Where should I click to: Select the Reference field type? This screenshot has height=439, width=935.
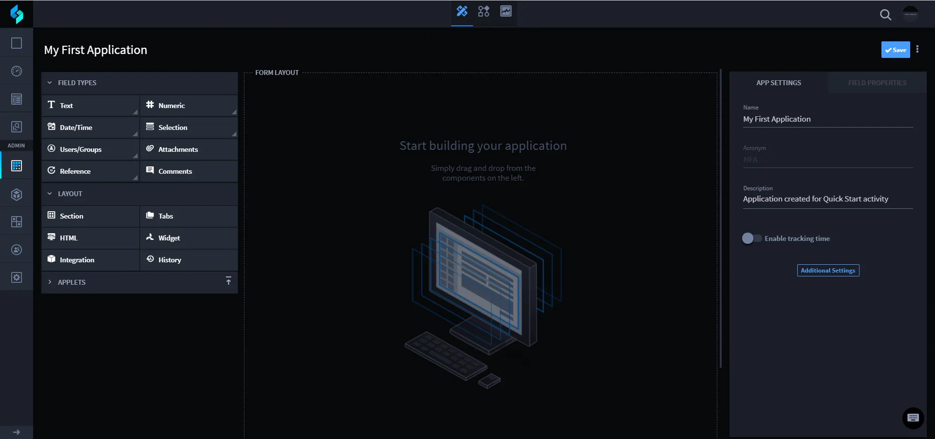91,171
